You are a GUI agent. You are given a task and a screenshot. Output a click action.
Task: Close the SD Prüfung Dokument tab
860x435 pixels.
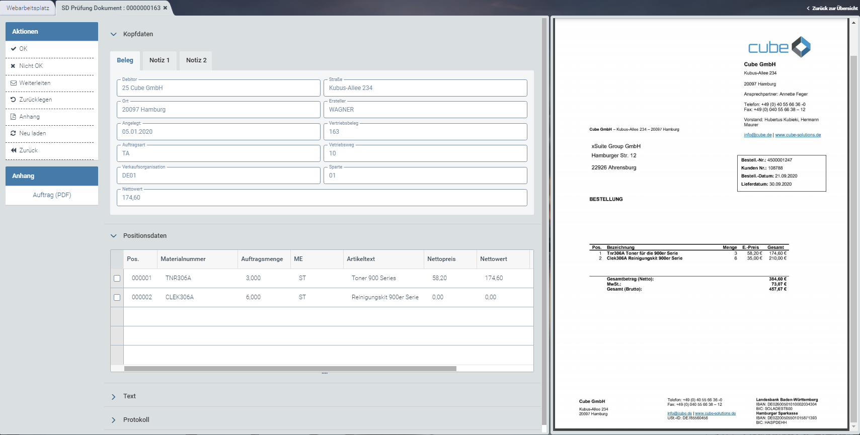click(165, 8)
